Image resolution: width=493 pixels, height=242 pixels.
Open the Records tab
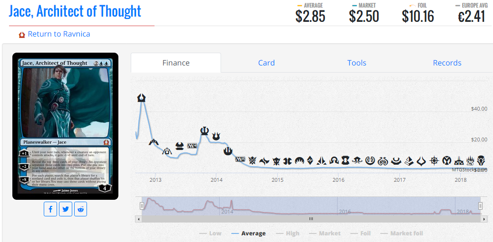click(447, 63)
